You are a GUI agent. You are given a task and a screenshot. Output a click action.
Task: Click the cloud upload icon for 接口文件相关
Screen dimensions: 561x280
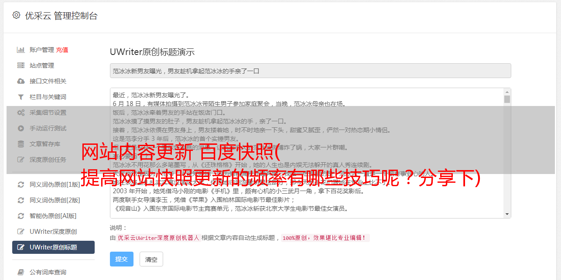click(x=21, y=81)
